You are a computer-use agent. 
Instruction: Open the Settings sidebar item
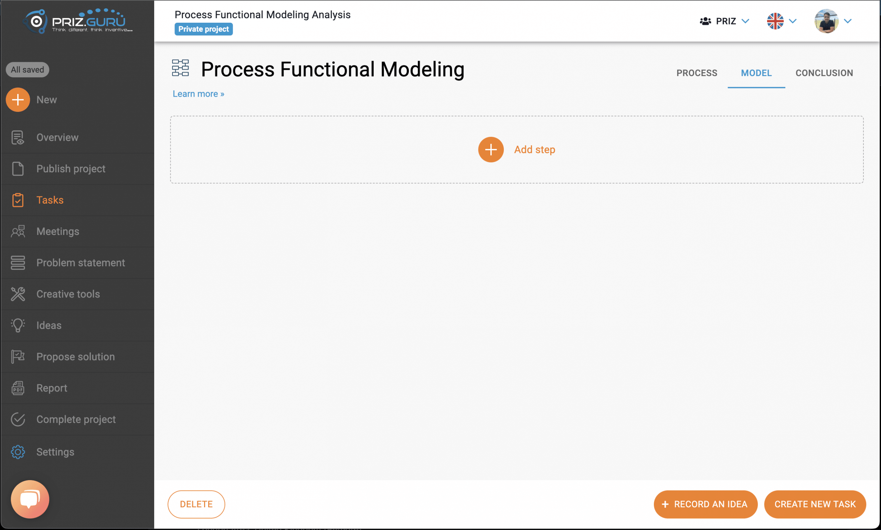pyautogui.click(x=55, y=452)
